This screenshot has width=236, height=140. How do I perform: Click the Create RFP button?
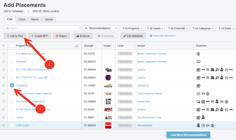39,36
